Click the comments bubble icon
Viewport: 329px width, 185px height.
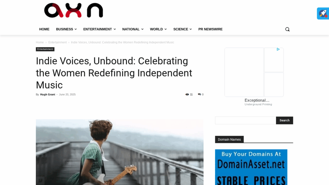(x=199, y=95)
